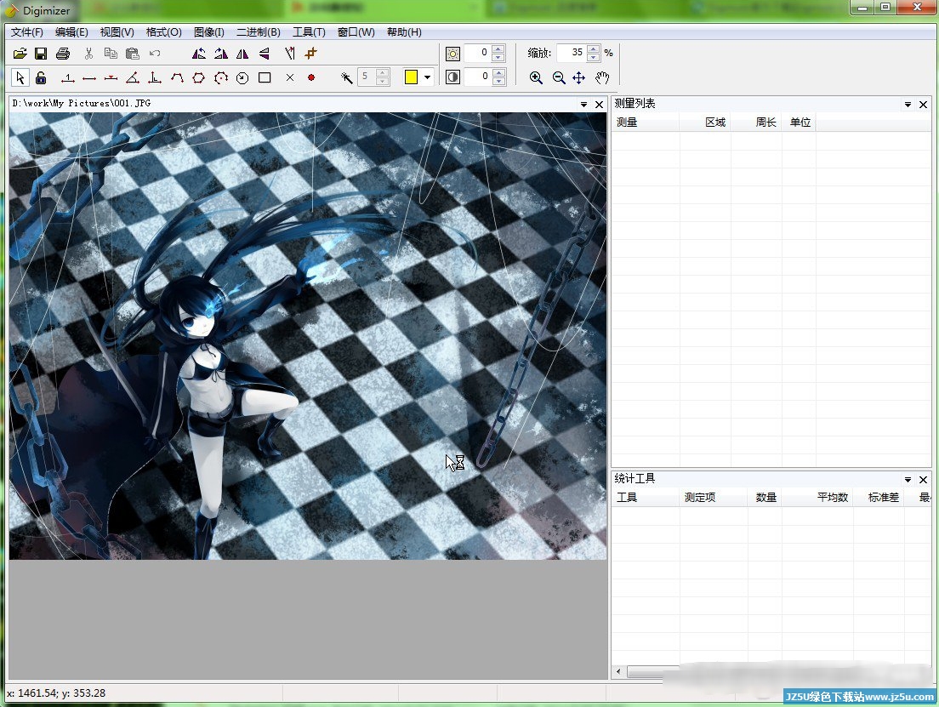Click the 测量 column header

tap(646, 123)
